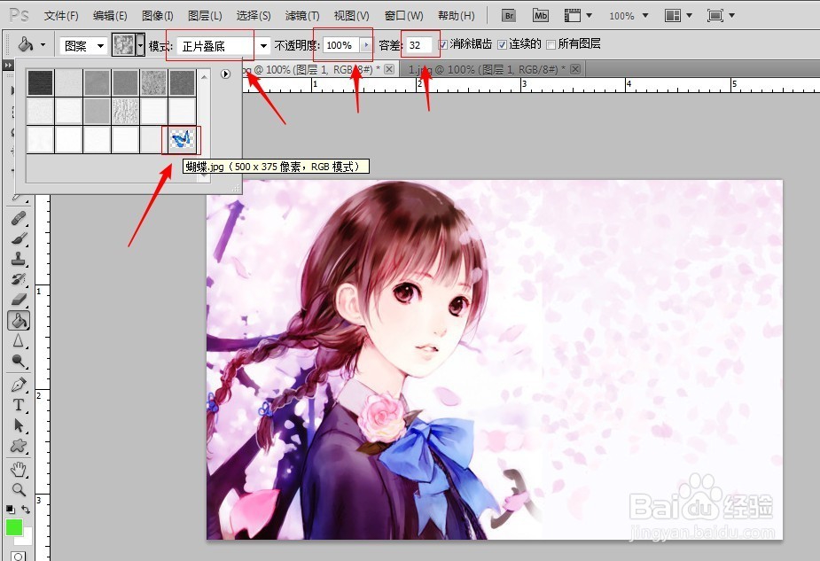Select the History Brush tool

click(19, 278)
